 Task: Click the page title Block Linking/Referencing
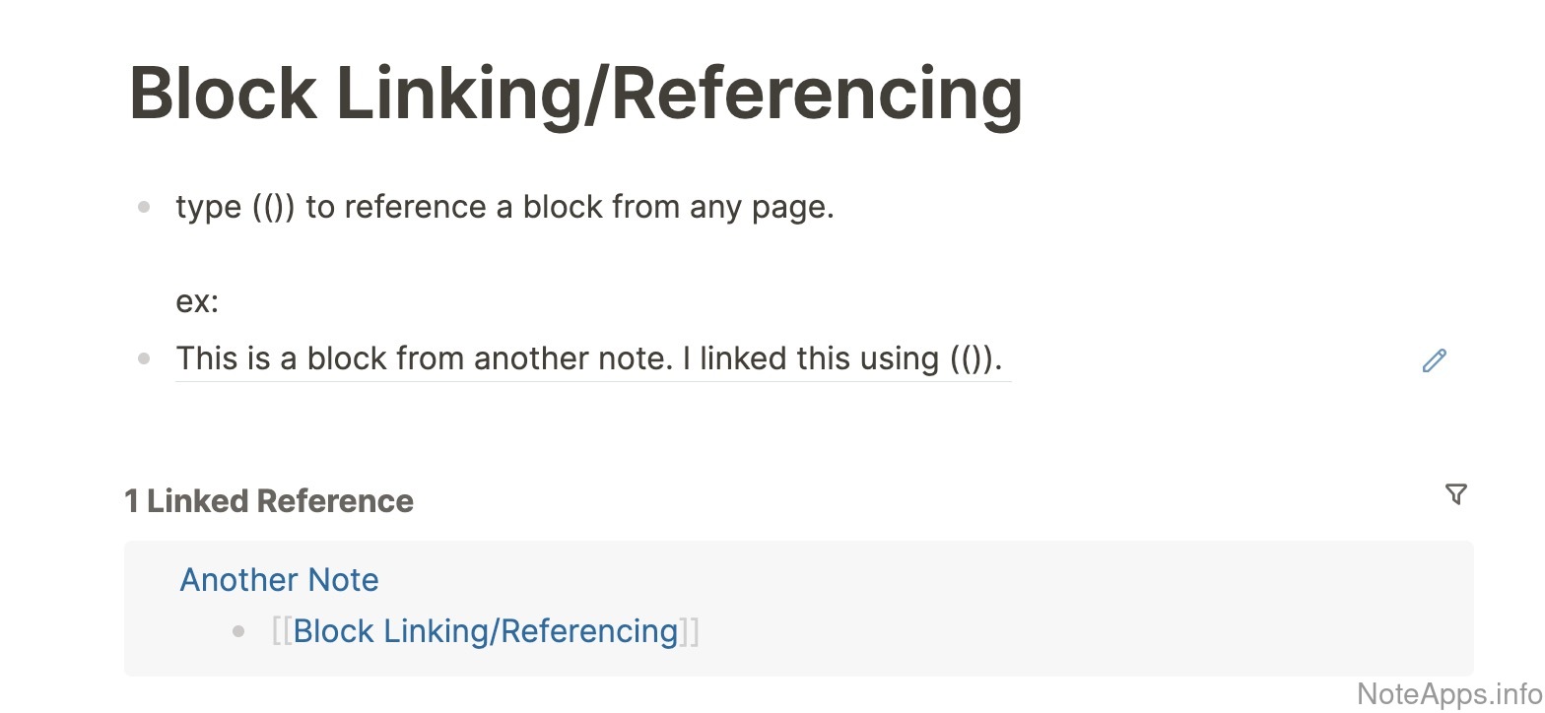(575, 95)
